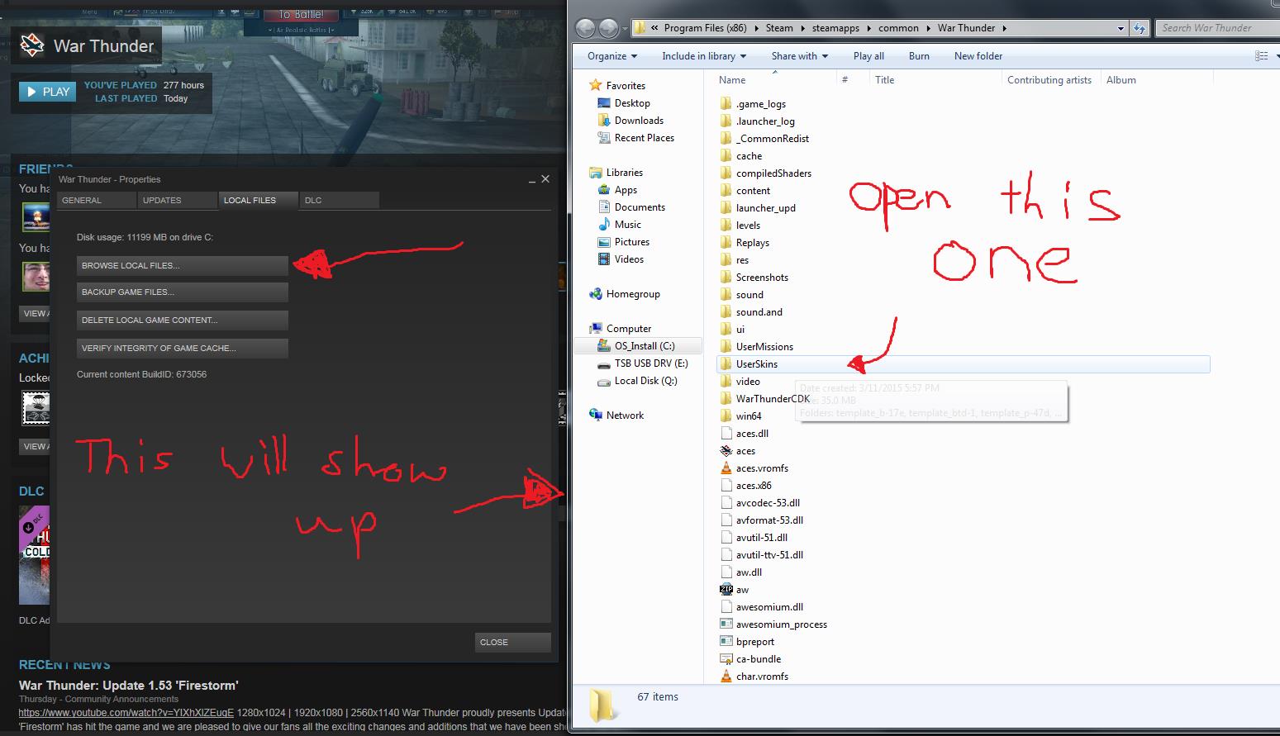
Task: Click the Network icon in sidebar
Action: (595, 415)
